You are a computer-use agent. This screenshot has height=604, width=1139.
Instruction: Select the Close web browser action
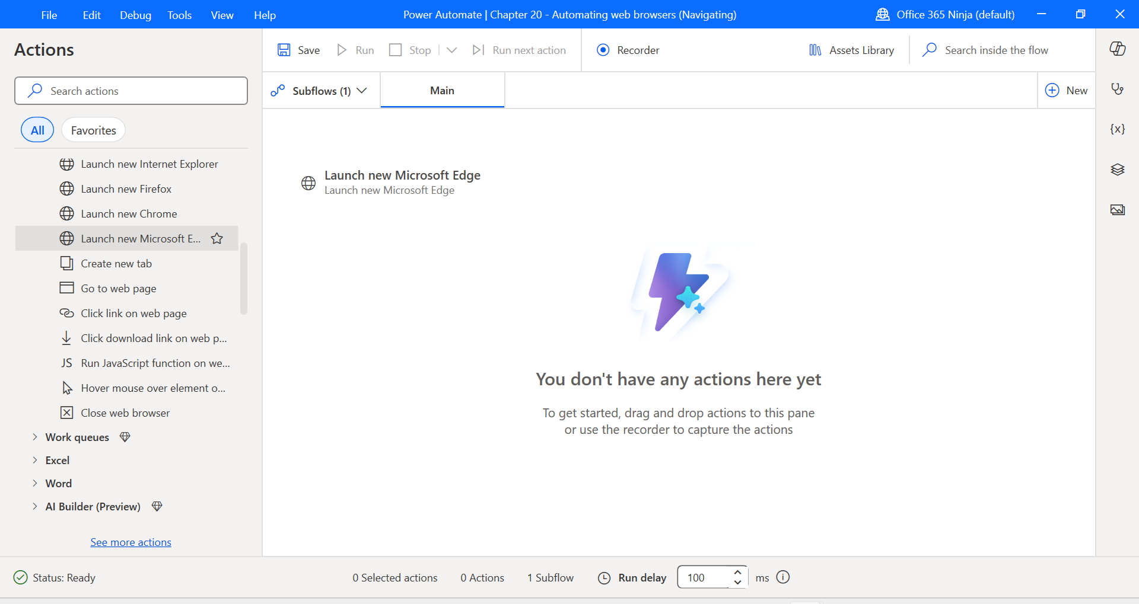click(125, 413)
